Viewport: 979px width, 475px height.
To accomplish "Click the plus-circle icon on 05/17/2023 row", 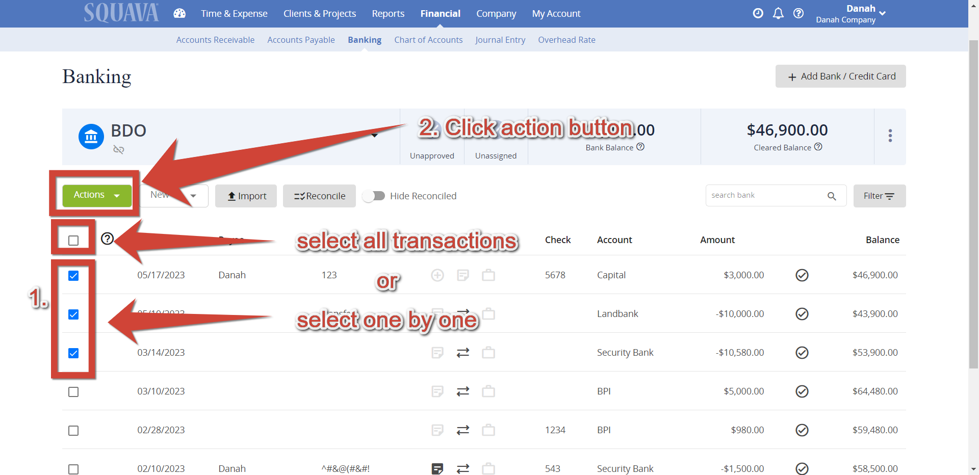I will pyautogui.click(x=437, y=275).
